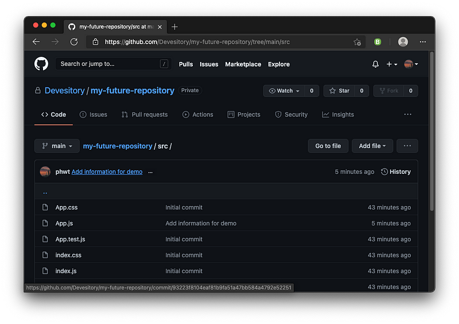This screenshot has width=459, height=324.
Task: Open the index.js file
Action: point(66,271)
